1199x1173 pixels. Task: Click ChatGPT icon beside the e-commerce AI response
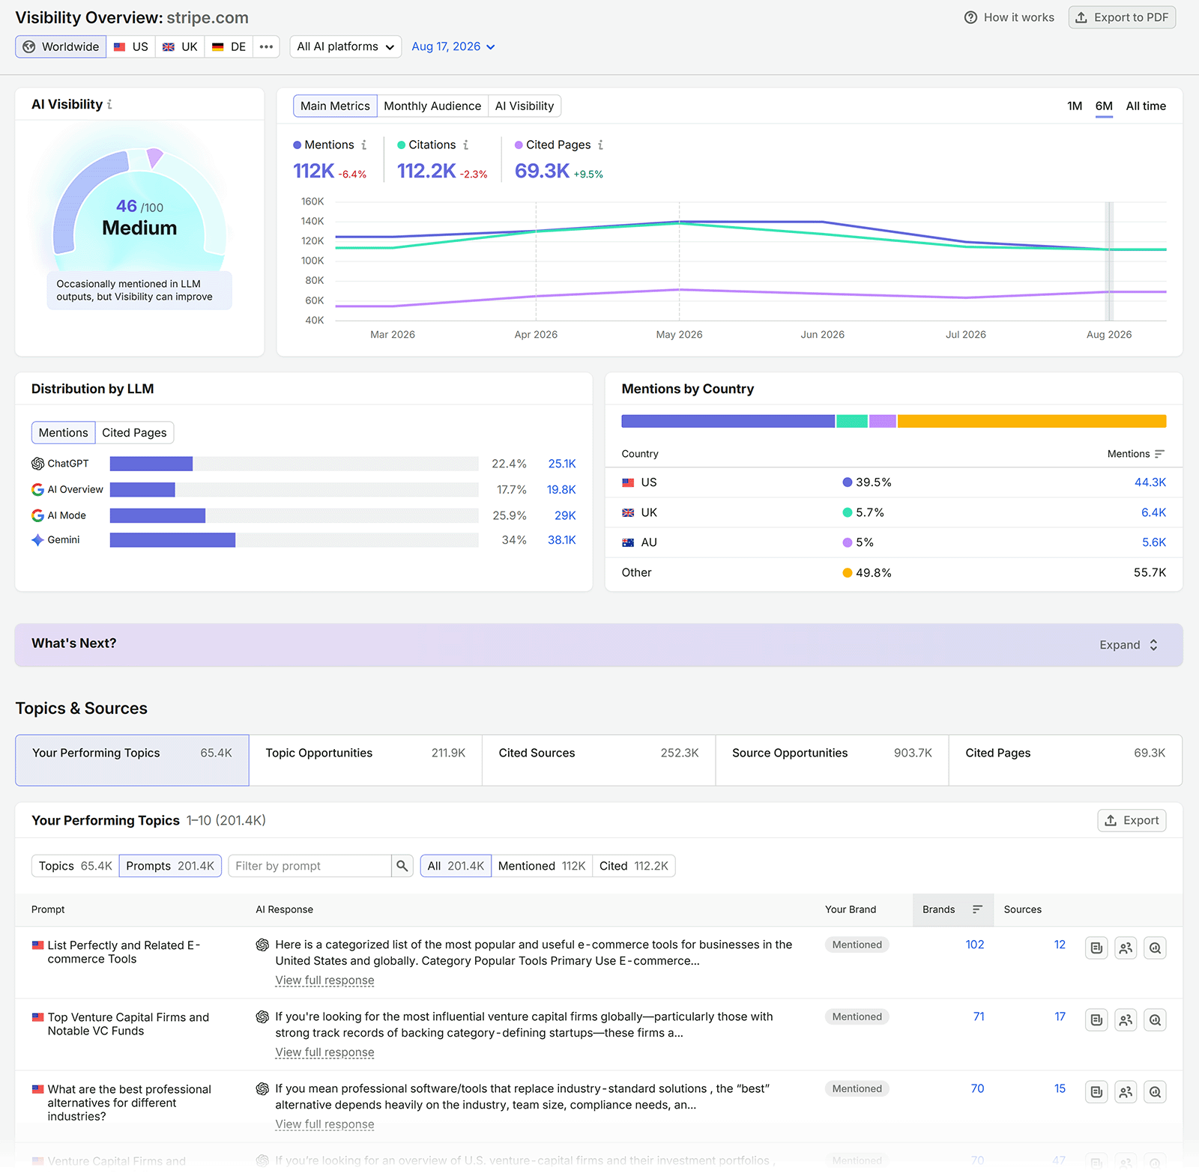(x=262, y=945)
